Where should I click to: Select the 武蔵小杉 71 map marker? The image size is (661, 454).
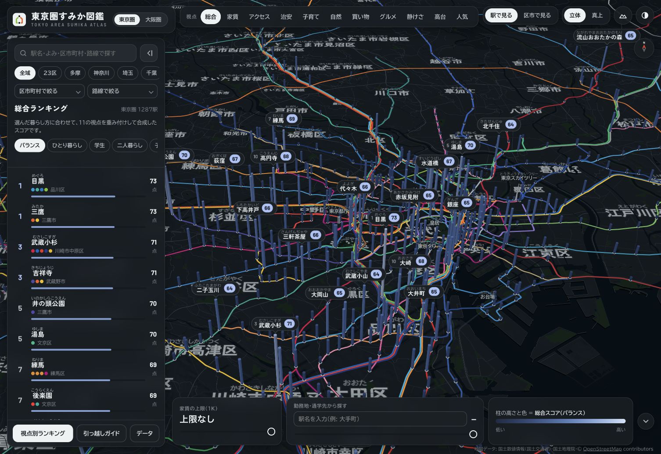click(x=274, y=324)
